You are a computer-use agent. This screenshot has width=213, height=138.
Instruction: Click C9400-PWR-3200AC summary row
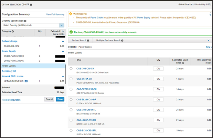33,61
